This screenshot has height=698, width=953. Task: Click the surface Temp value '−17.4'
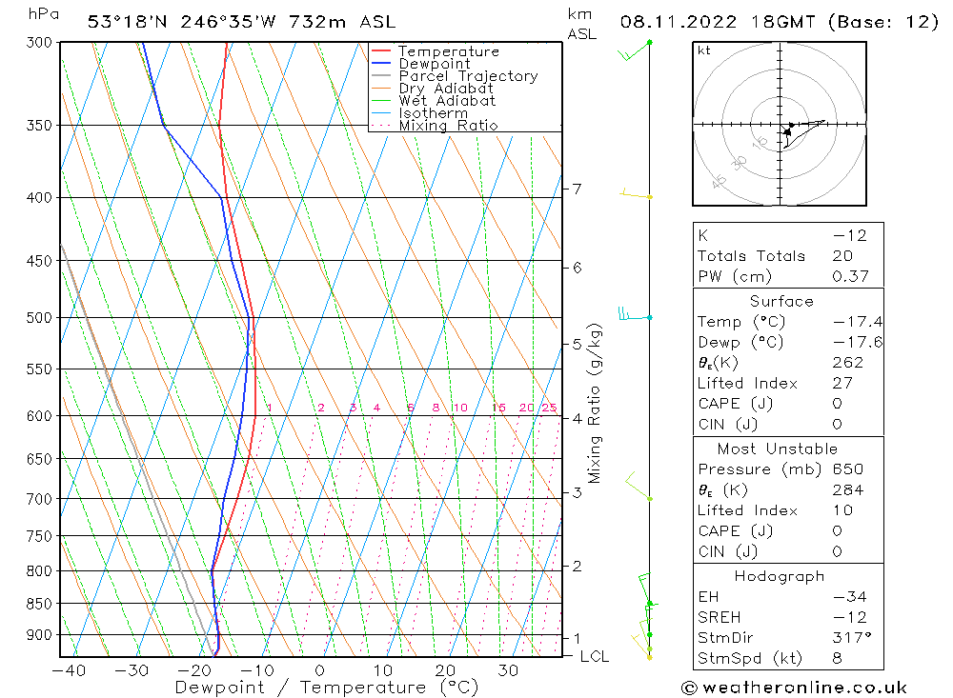click(857, 322)
